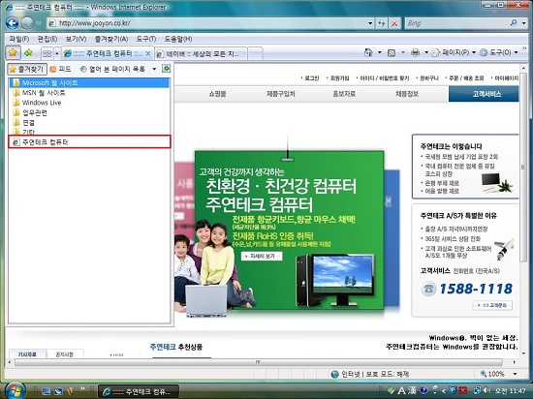Pin the Favorites panel with green arrow icon
Image resolution: width=533 pixels, height=399 pixels.
[167, 69]
